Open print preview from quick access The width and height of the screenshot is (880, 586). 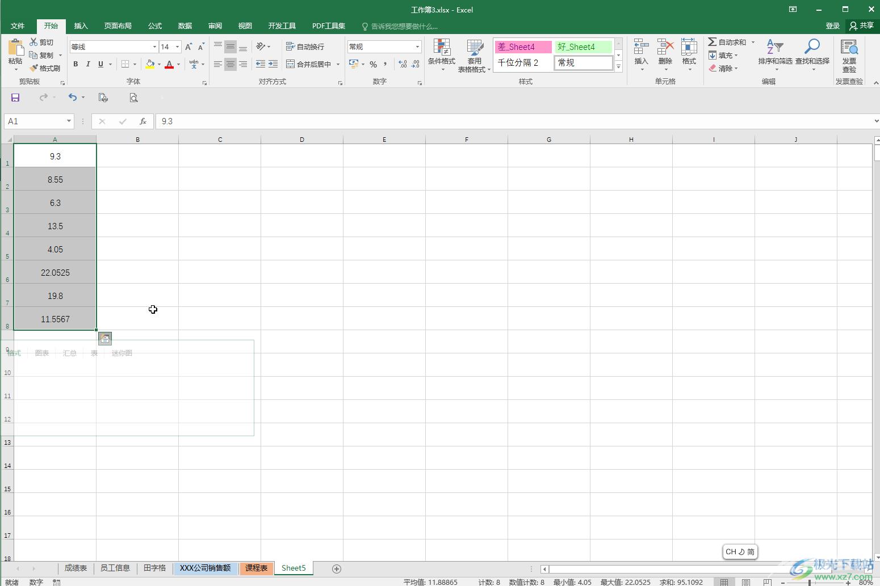(133, 98)
